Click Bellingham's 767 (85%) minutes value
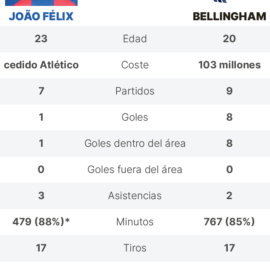Viewport: 270px width, 270px height. point(229,222)
